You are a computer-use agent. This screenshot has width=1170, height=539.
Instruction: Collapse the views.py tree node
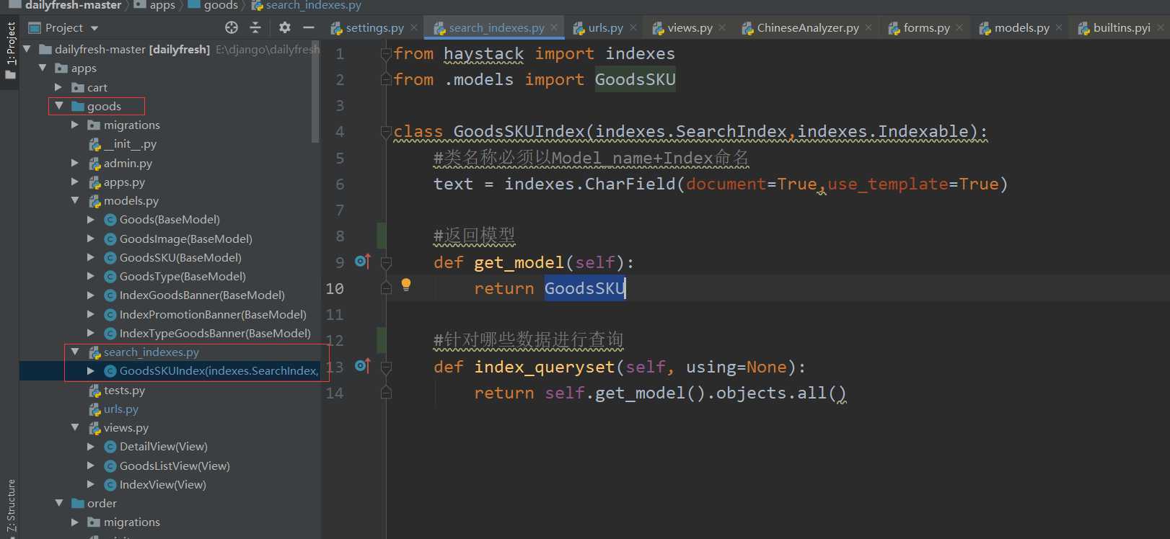tap(75, 427)
